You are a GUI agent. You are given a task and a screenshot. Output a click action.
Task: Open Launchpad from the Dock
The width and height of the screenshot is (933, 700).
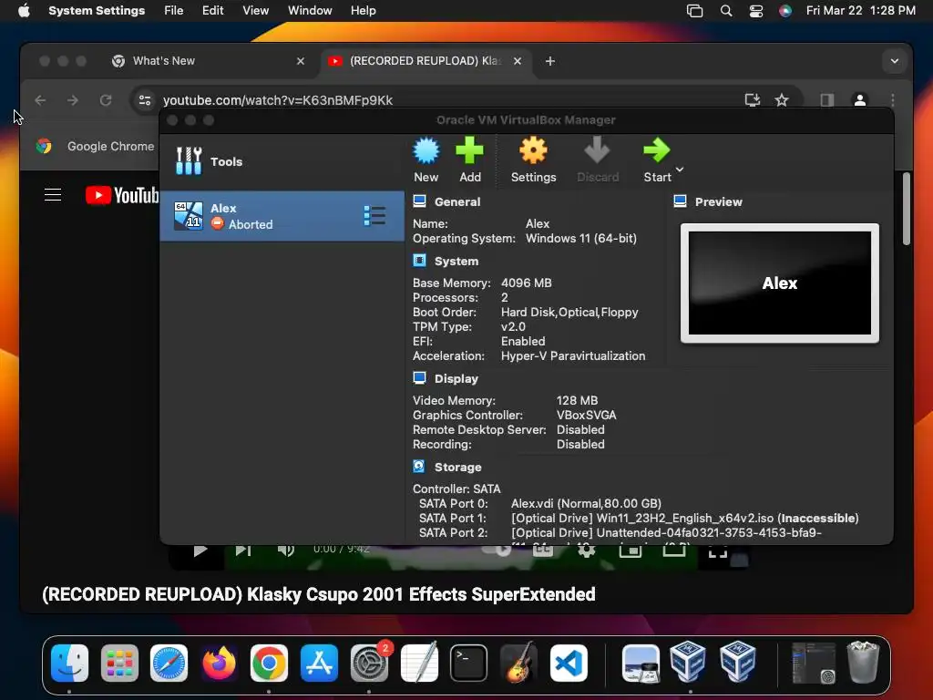coord(119,663)
